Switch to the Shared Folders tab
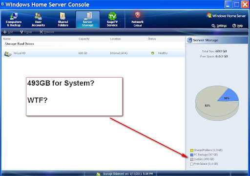The height and width of the screenshot is (176, 250). (x=63, y=20)
